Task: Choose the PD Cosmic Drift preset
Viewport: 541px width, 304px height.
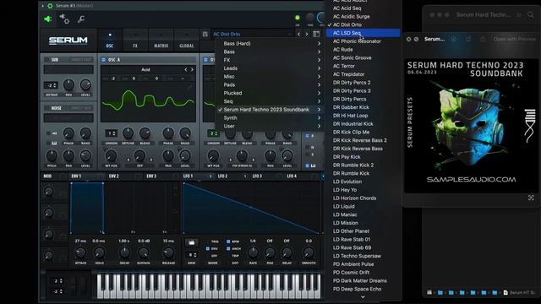Action: click(x=363, y=272)
